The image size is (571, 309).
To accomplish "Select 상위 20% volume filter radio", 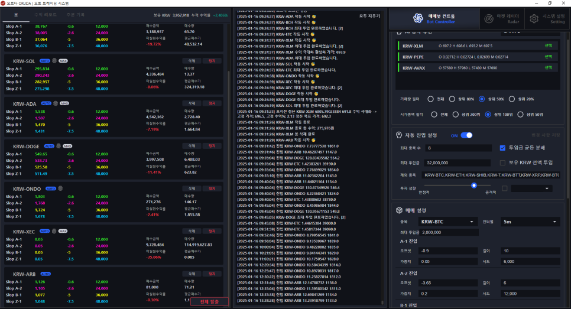I will pyautogui.click(x=521, y=99).
